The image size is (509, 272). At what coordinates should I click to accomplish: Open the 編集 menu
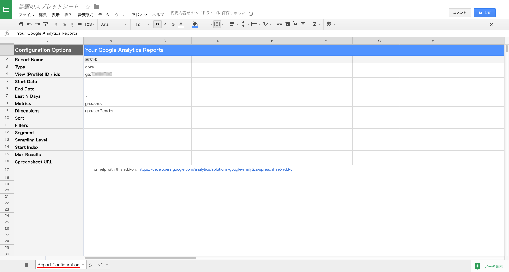click(43, 15)
